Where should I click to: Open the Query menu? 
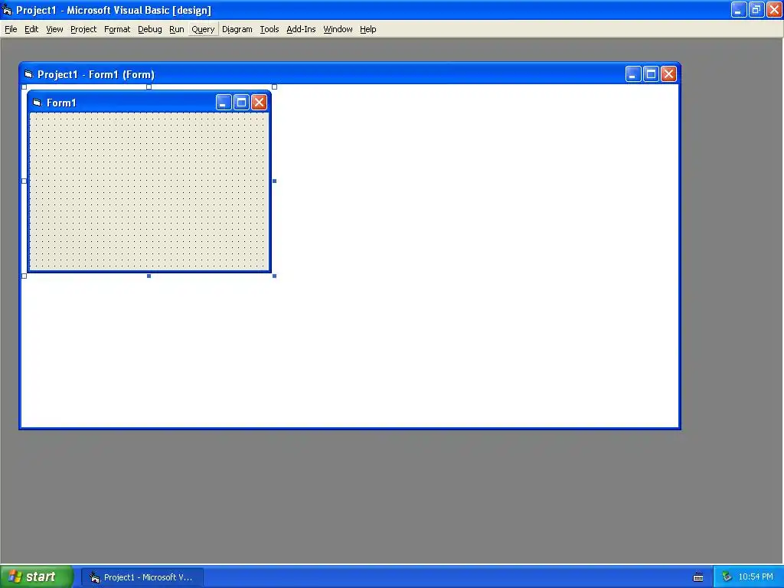pyautogui.click(x=203, y=30)
